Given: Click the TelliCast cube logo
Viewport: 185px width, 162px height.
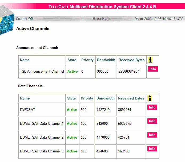Looking at the screenshot, I should click(x=7, y=20).
